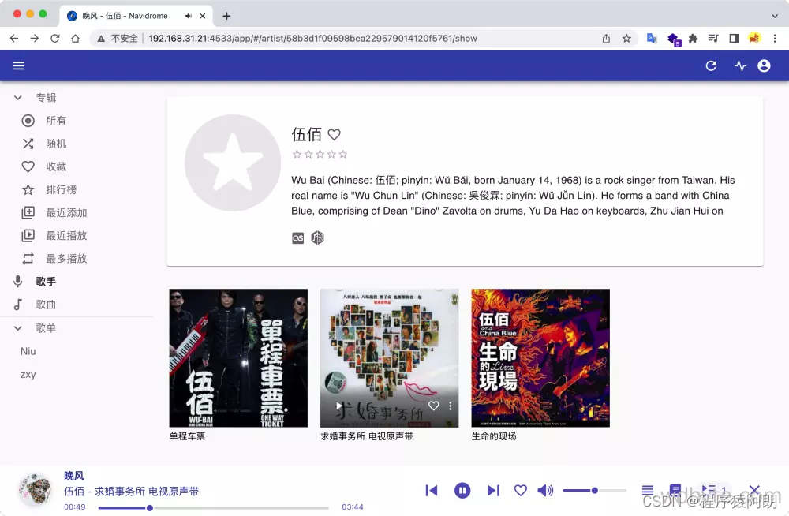Skip to previous track
This screenshot has height=516, width=789.
point(432,490)
